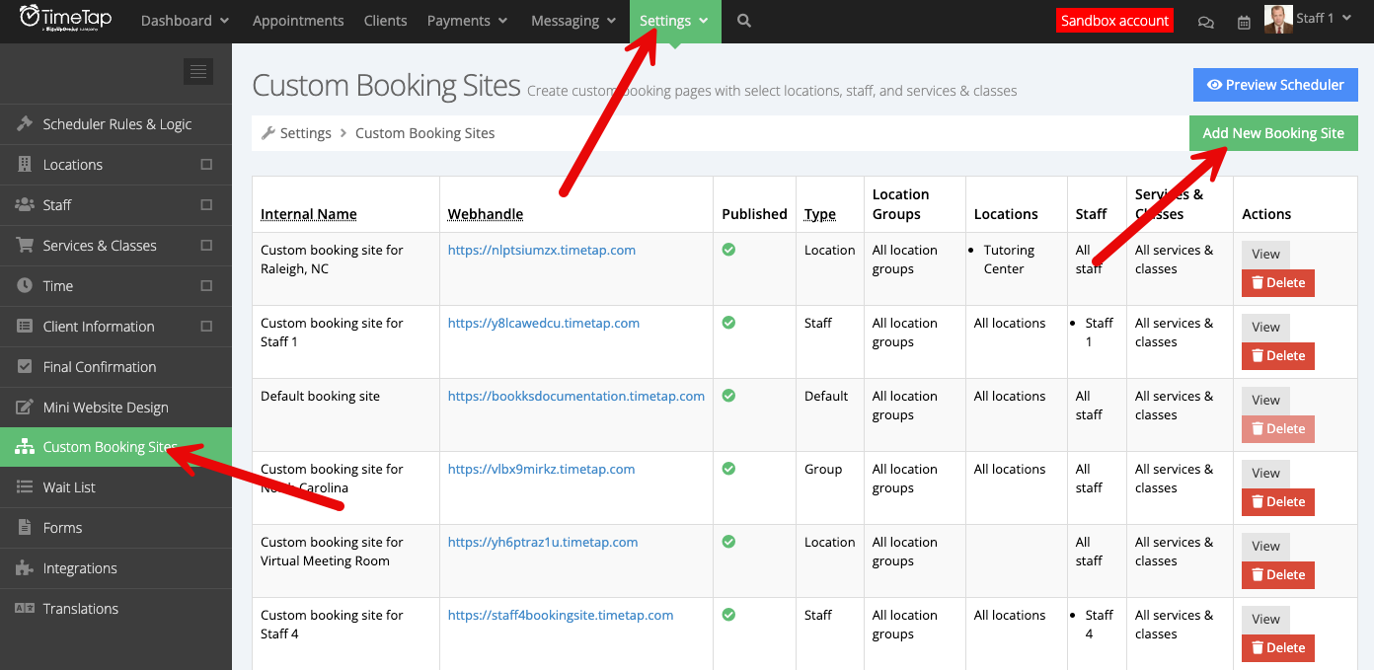
Task: Open Final Confirmation settings page
Action: (x=115, y=366)
